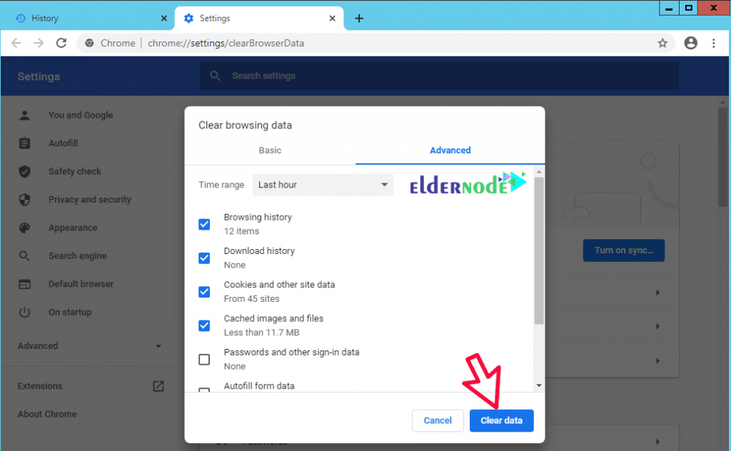Click the Clear data button

501,420
